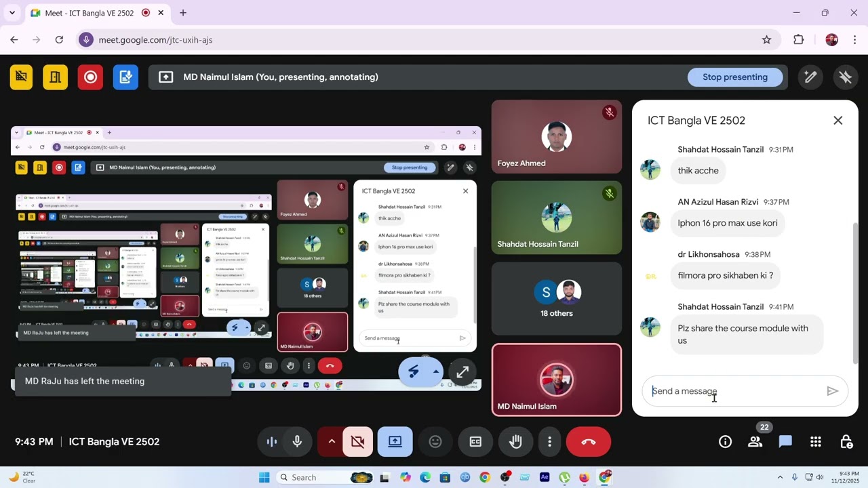The image size is (868, 488).
Task: Click the chat panel scrollbar
Action: tap(854, 291)
